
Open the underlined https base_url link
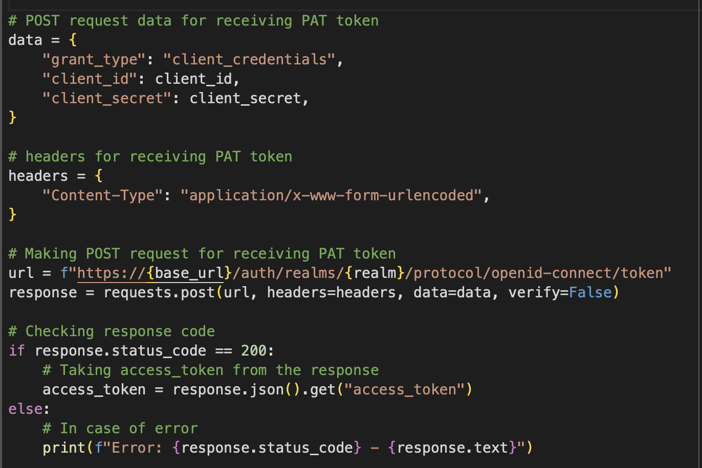pos(150,273)
